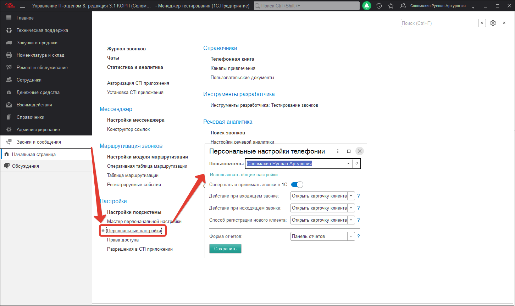Click help question mark for Форма отчетов
The image size is (515, 306).
tap(358, 237)
